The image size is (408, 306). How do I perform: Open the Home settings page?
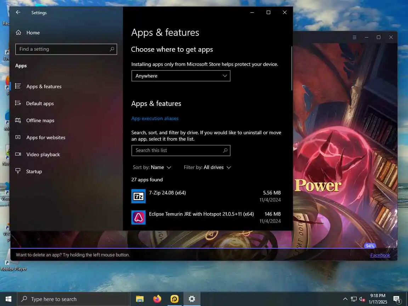coord(33,33)
